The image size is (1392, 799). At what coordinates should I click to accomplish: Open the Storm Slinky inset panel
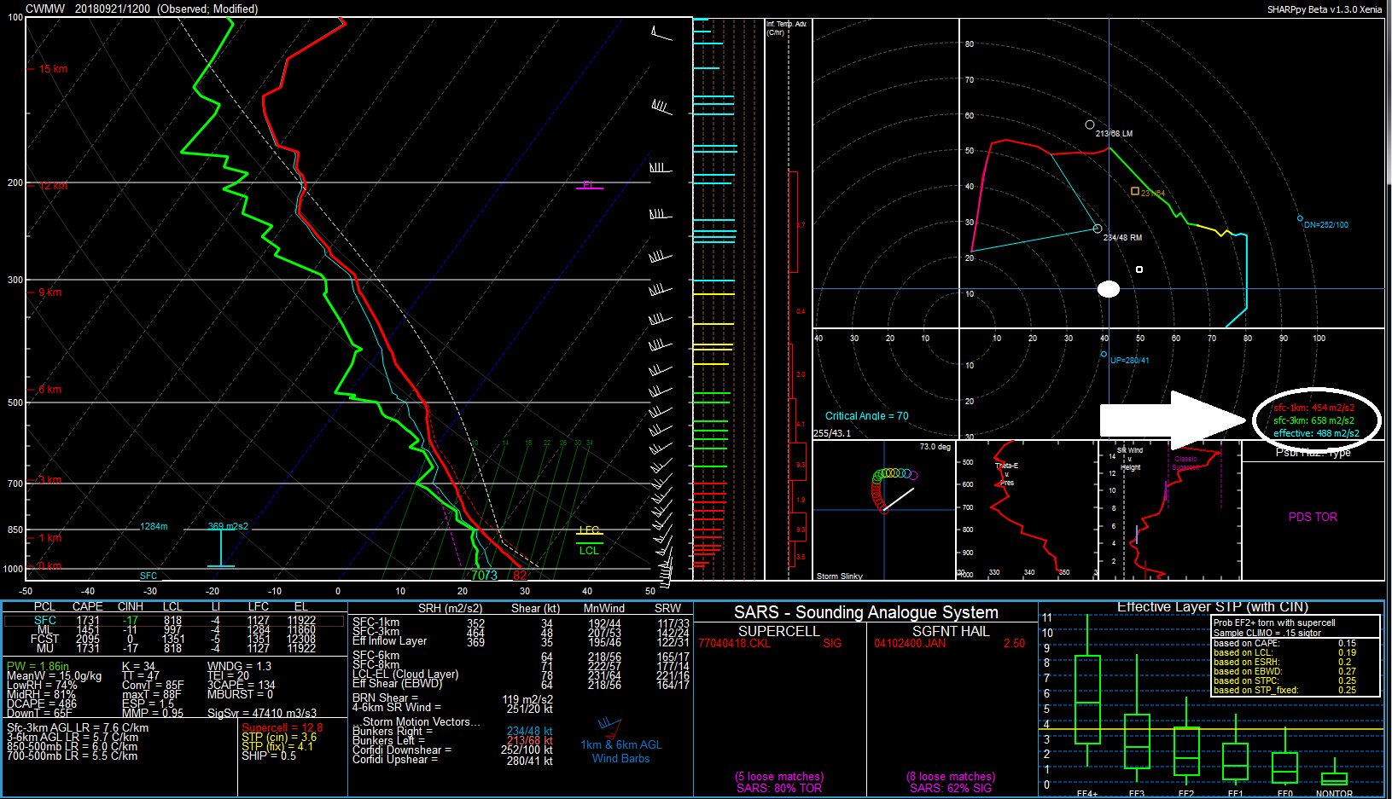click(883, 510)
